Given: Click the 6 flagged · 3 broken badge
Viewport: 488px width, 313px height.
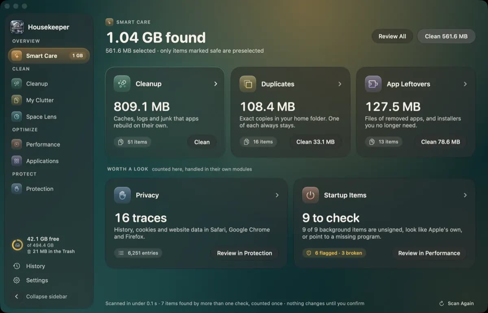Looking at the screenshot, I should 334,253.
